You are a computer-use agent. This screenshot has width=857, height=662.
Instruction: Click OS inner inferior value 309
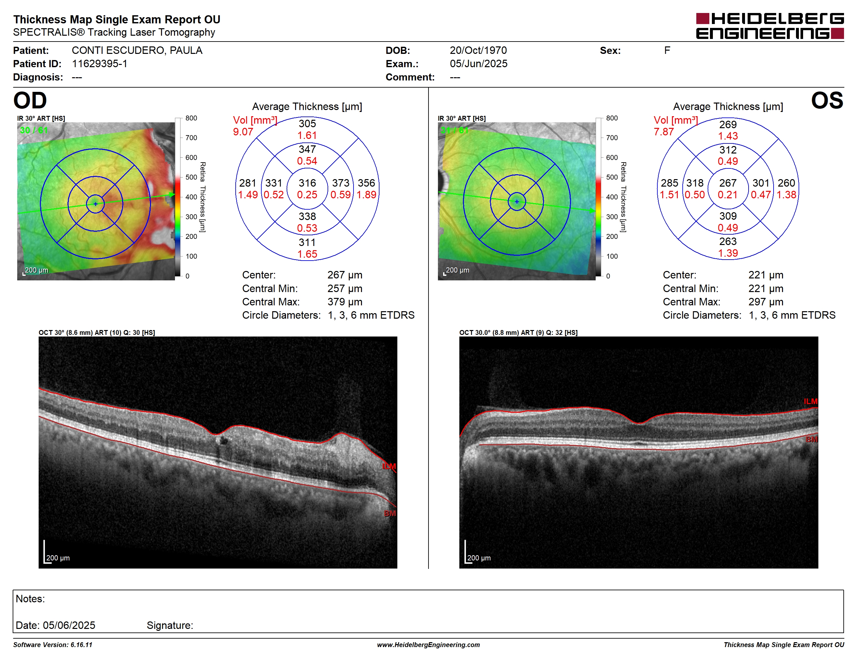coord(728,216)
